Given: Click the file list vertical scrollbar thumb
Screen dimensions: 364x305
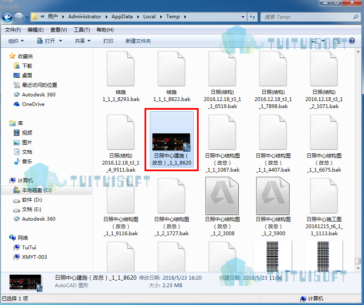Looking at the screenshot, I should [x=358, y=261].
